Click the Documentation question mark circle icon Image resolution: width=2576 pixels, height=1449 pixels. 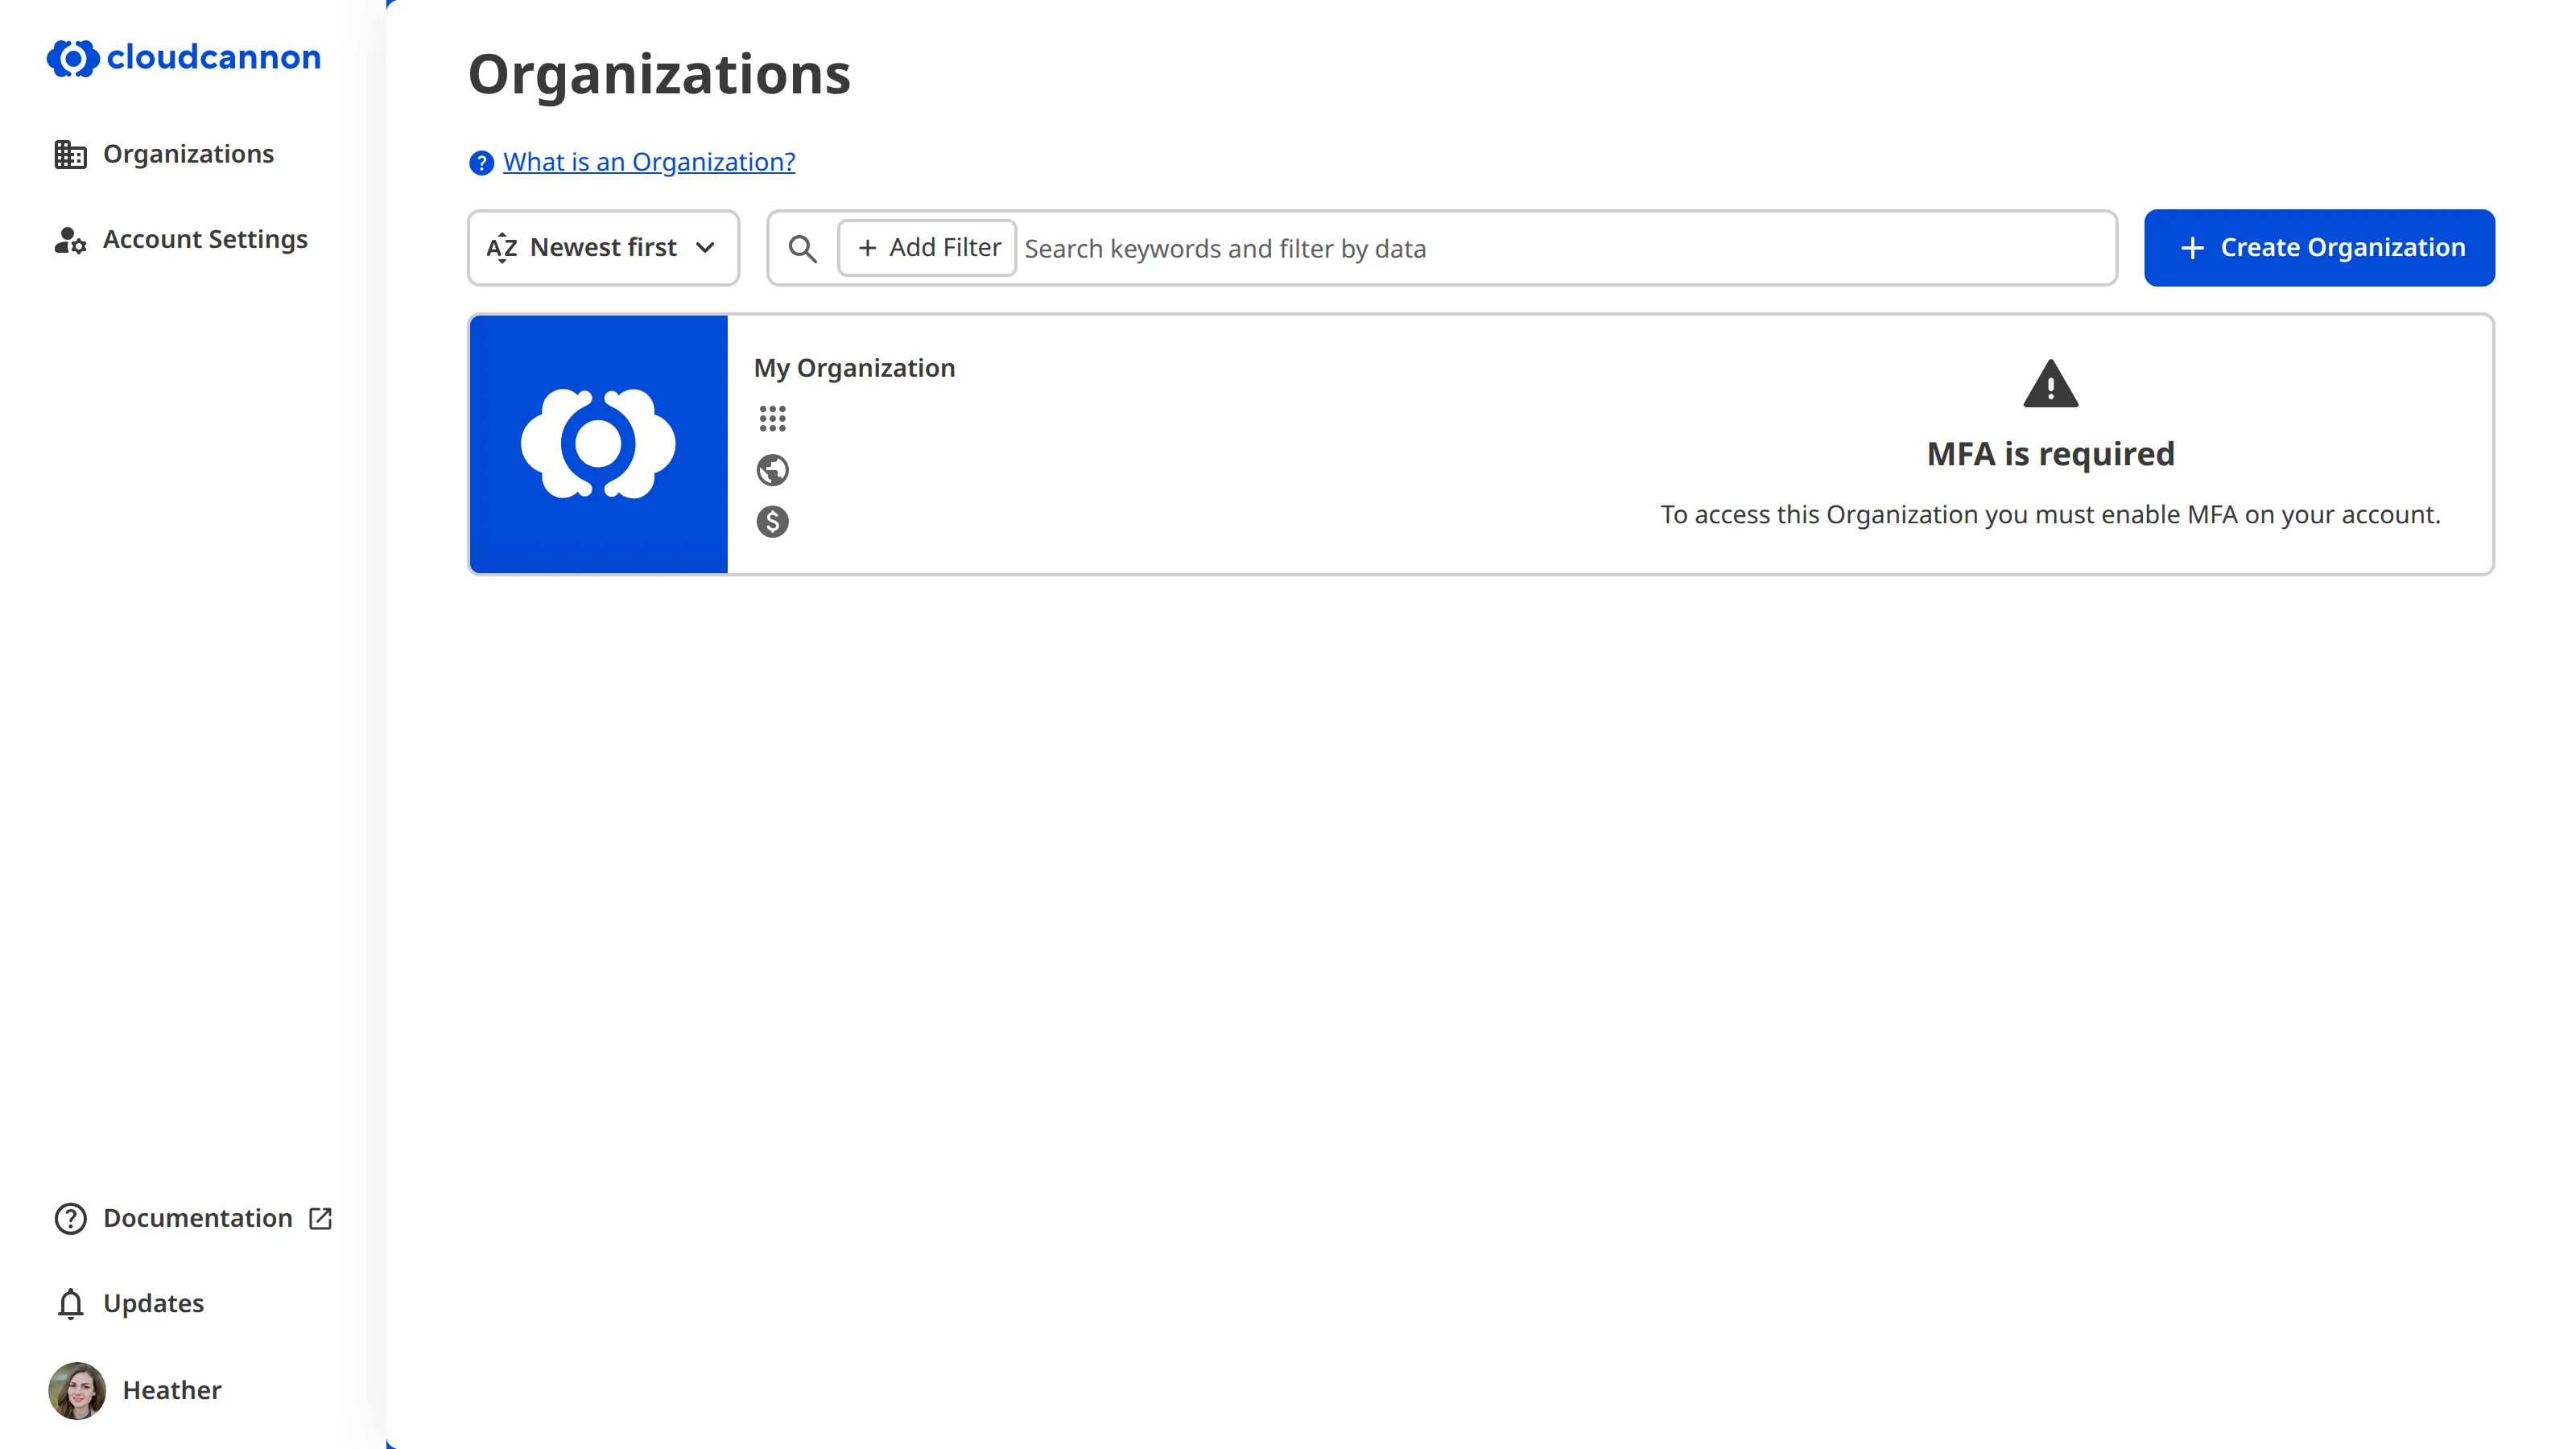(x=70, y=1219)
